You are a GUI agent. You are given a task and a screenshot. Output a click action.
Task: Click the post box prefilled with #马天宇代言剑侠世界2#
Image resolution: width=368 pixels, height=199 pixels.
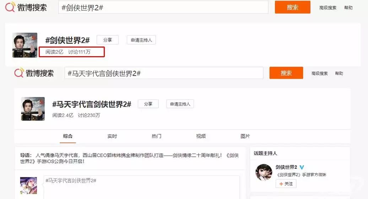142,187
